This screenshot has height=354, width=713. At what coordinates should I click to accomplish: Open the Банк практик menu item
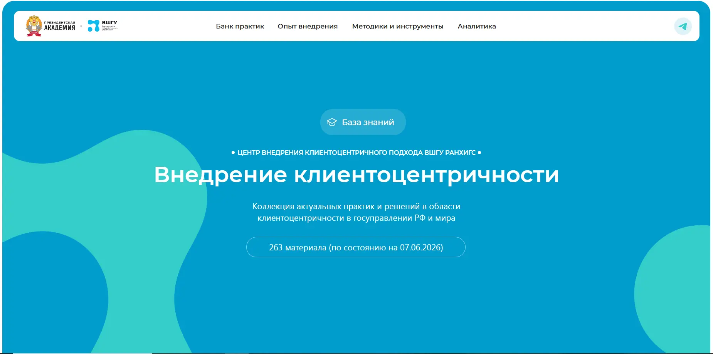tap(240, 26)
